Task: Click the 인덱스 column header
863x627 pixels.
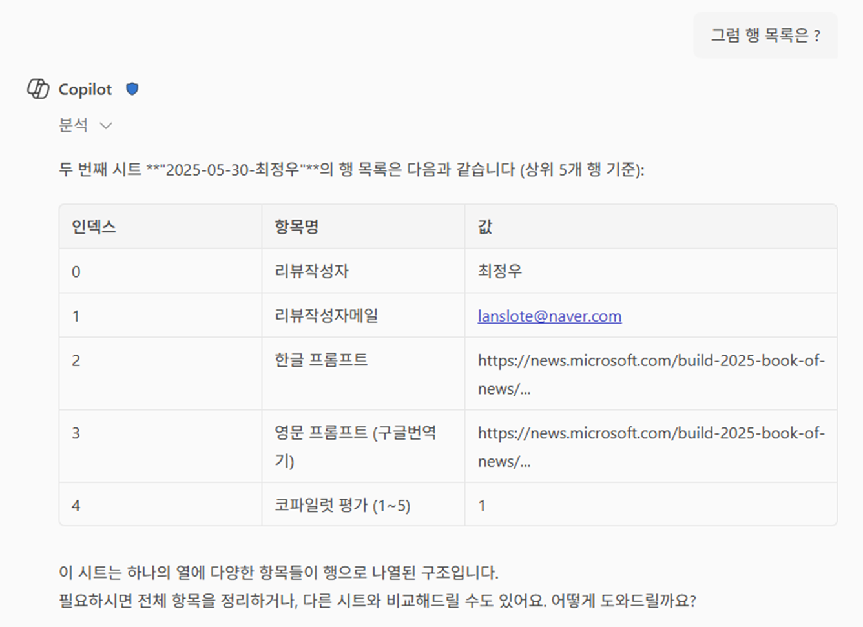Action: pyautogui.click(x=160, y=227)
